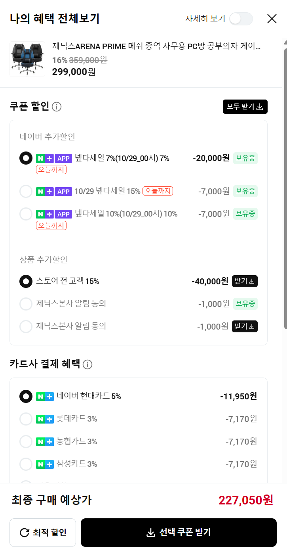This screenshot has width=287, height=556.
Task: Close the benefits panel with X icon
Action: (x=272, y=19)
